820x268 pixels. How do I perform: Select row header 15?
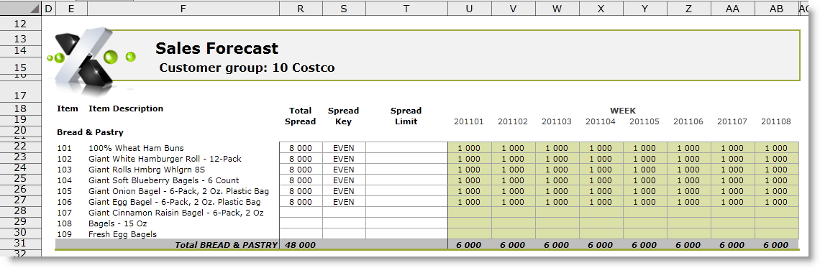(20, 67)
